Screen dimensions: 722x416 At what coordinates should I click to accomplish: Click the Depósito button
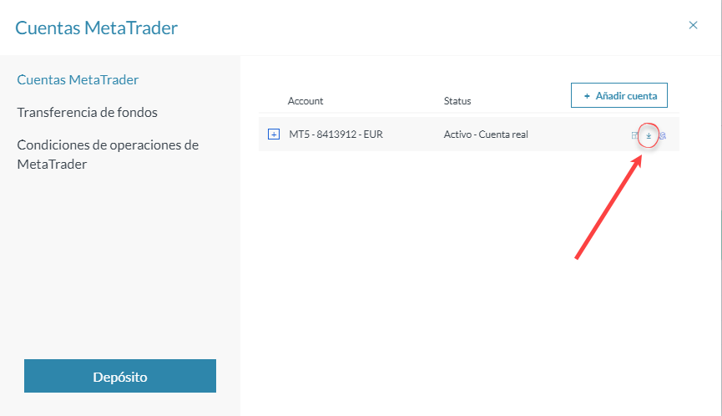[x=119, y=376]
